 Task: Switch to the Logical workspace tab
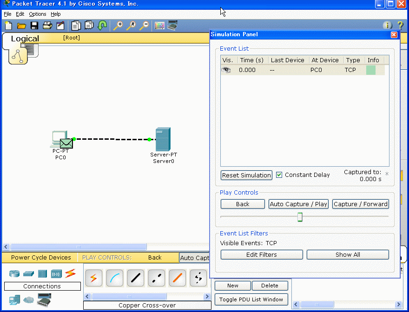(25, 39)
